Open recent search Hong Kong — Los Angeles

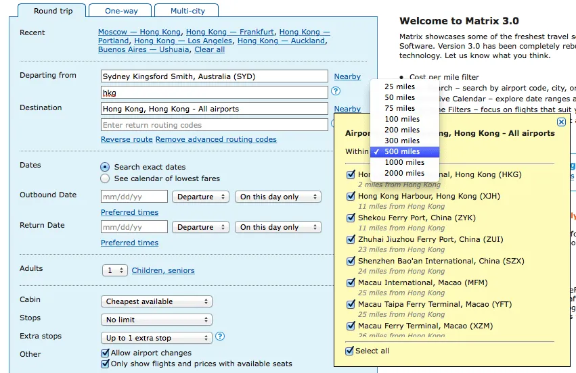point(183,41)
